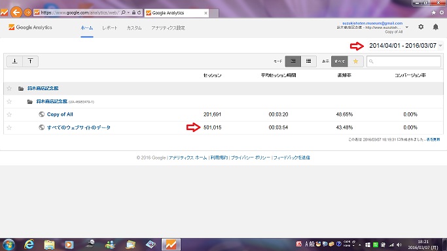
Task: Click the 201,691 sessions value
Action: 213,114
